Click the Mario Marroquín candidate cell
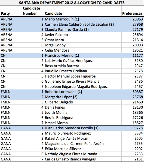 83,19
